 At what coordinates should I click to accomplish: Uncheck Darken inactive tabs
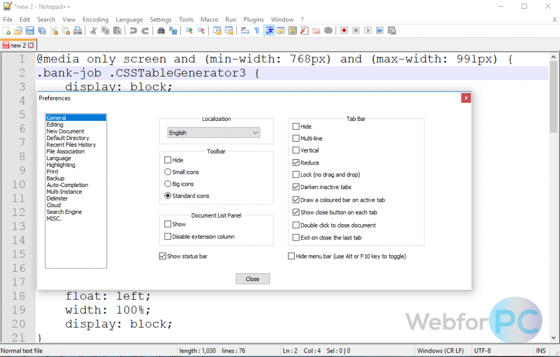point(295,187)
